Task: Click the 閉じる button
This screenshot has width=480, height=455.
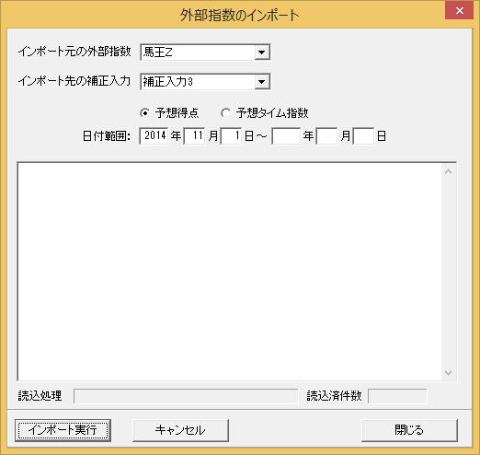Action: [x=409, y=430]
